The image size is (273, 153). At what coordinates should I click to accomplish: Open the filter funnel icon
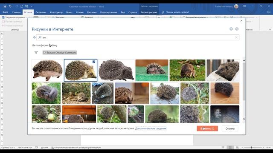(x=36, y=53)
